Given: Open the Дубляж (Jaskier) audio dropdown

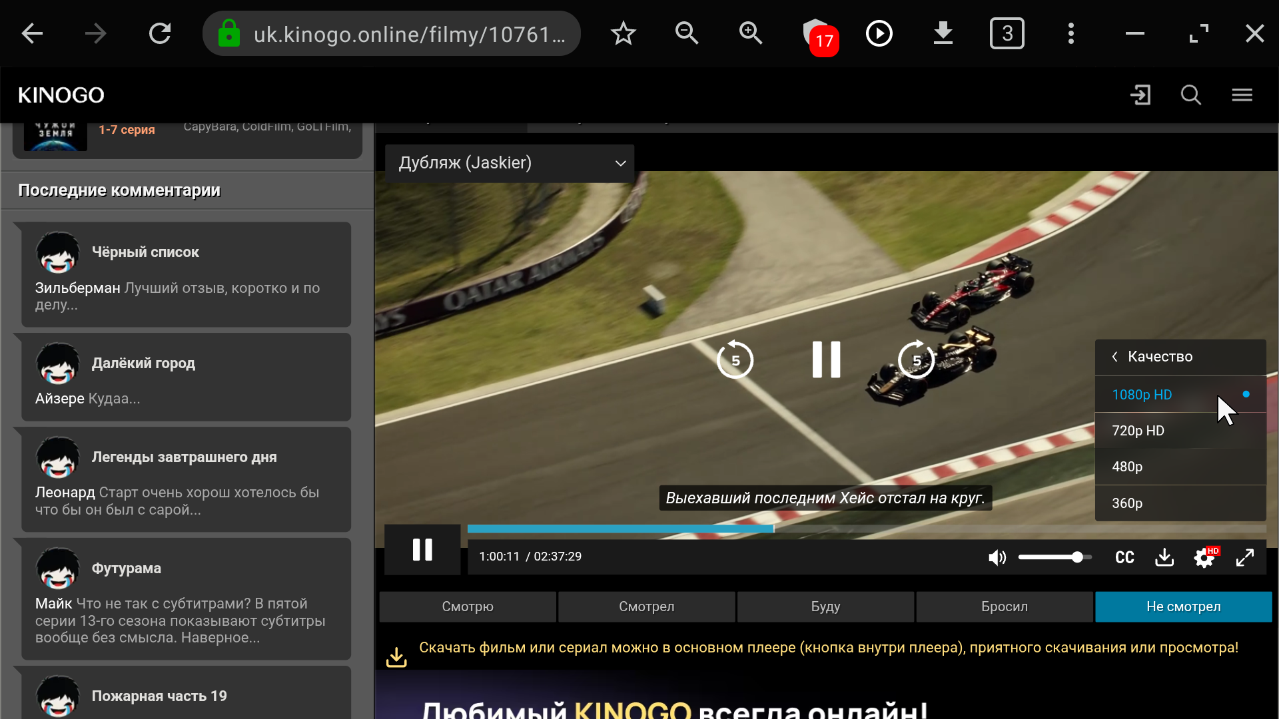Looking at the screenshot, I should pyautogui.click(x=510, y=163).
